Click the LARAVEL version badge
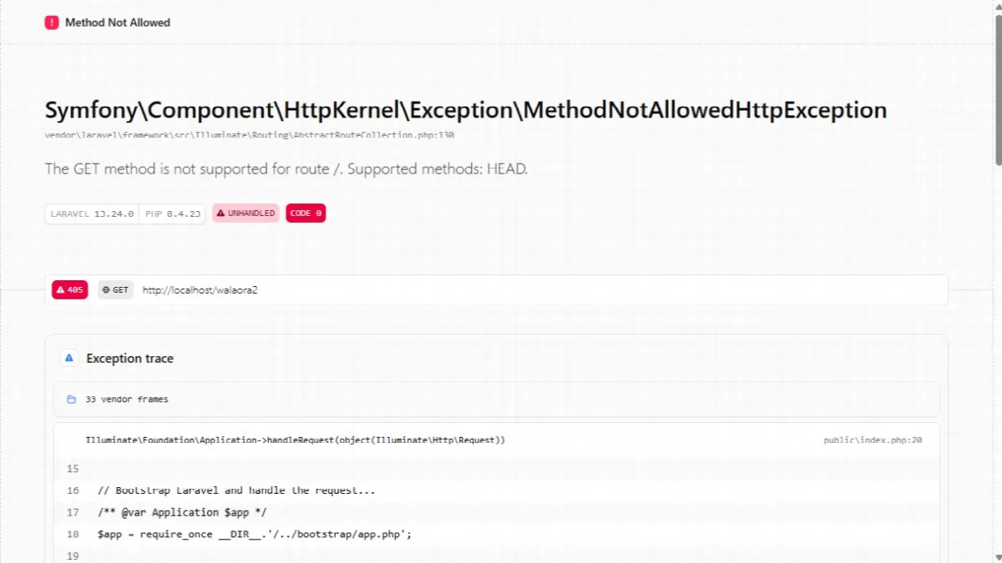This screenshot has width=1002, height=563. point(92,214)
